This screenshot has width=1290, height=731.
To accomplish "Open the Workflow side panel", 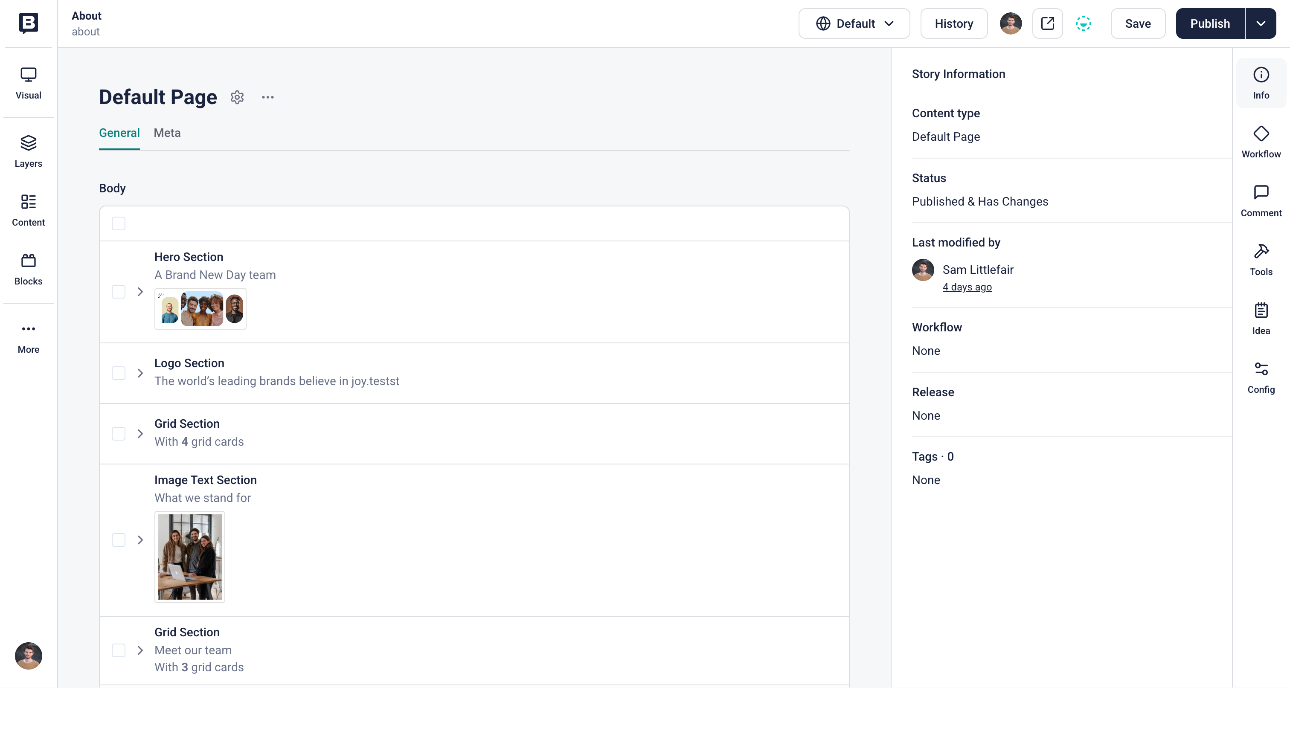I will coord(1261,142).
